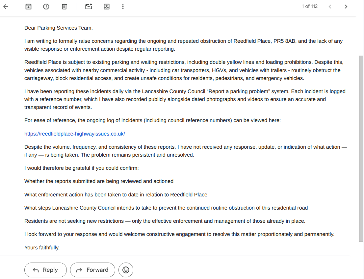Go back to the inbox list
Image resolution: width=364 pixels, height=279 pixels.
tap(6, 7)
